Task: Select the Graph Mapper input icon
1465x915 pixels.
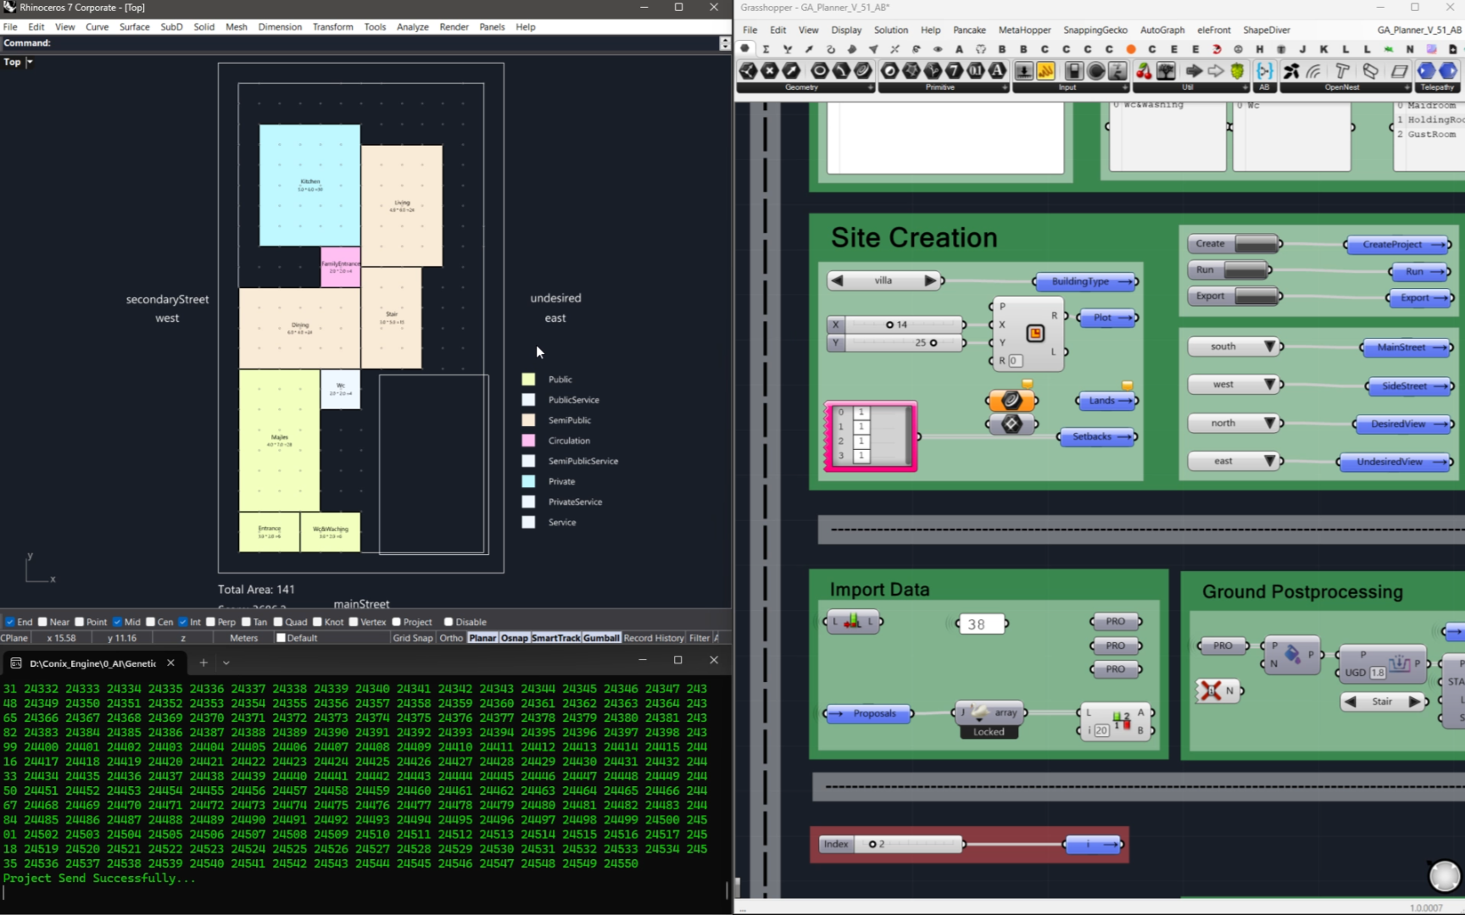Action: [1045, 72]
